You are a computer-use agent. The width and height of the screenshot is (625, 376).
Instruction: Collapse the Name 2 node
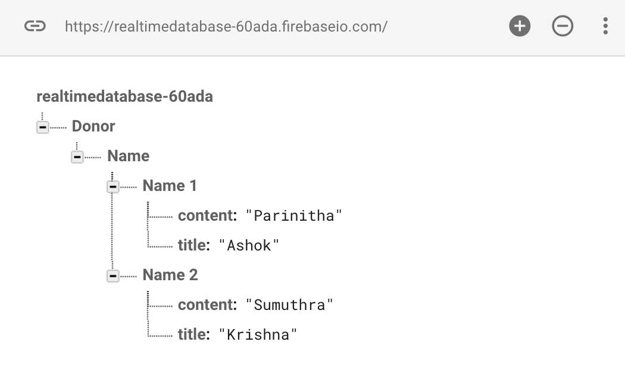click(x=112, y=276)
